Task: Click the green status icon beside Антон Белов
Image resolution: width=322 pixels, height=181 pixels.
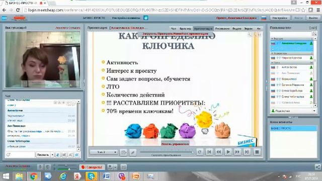Action: click(311, 67)
